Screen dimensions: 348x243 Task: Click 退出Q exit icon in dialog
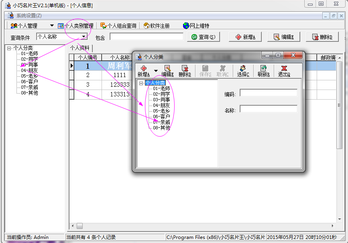(x=284, y=71)
